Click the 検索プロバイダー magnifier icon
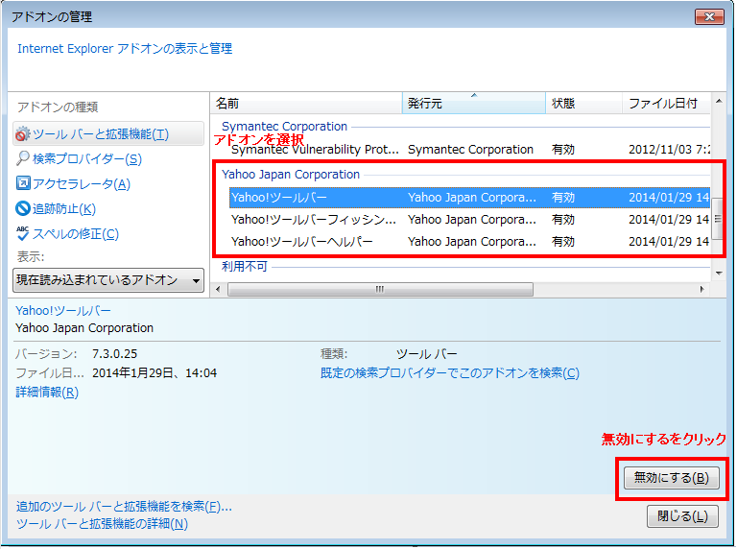The width and height of the screenshot is (737, 549). tap(22, 158)
